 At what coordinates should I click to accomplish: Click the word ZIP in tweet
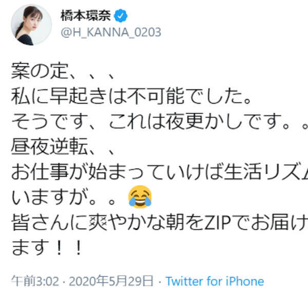point(217,223)
